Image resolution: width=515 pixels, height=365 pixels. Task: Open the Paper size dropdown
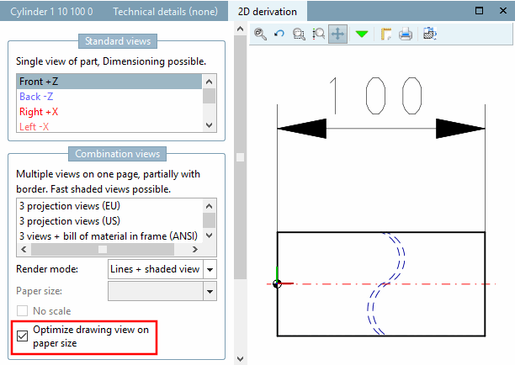pyautogui.click(x=210, y=292)
